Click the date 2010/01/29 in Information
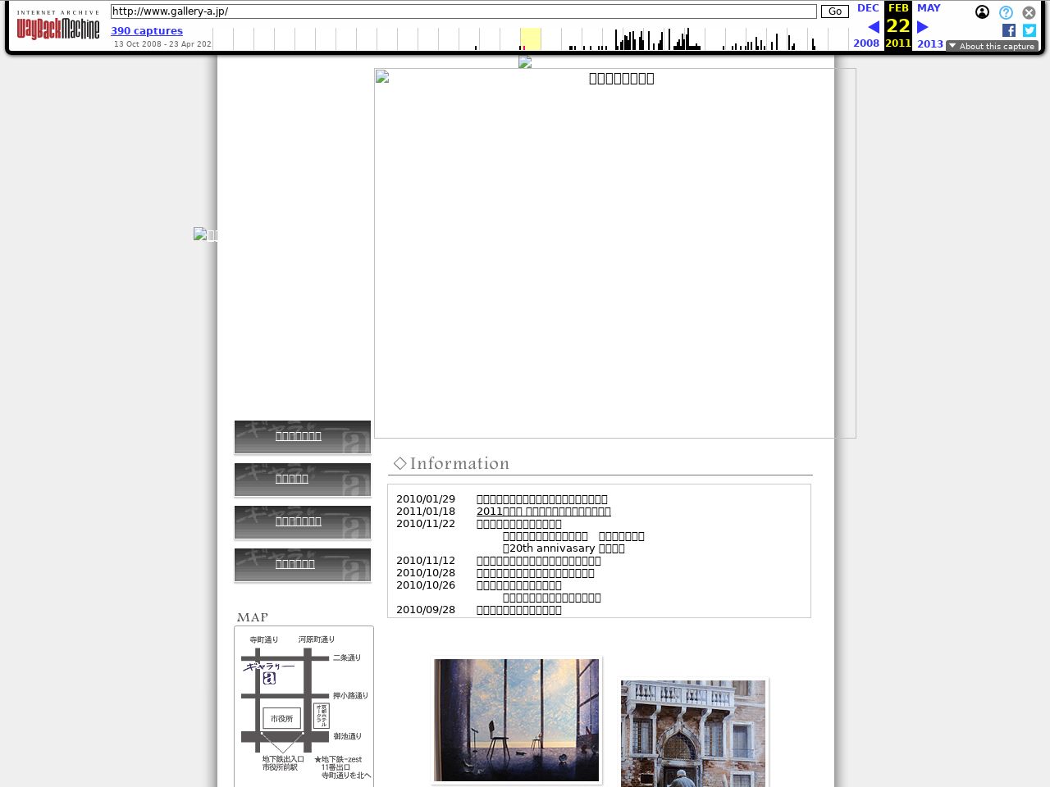 [x=426, y=499]
